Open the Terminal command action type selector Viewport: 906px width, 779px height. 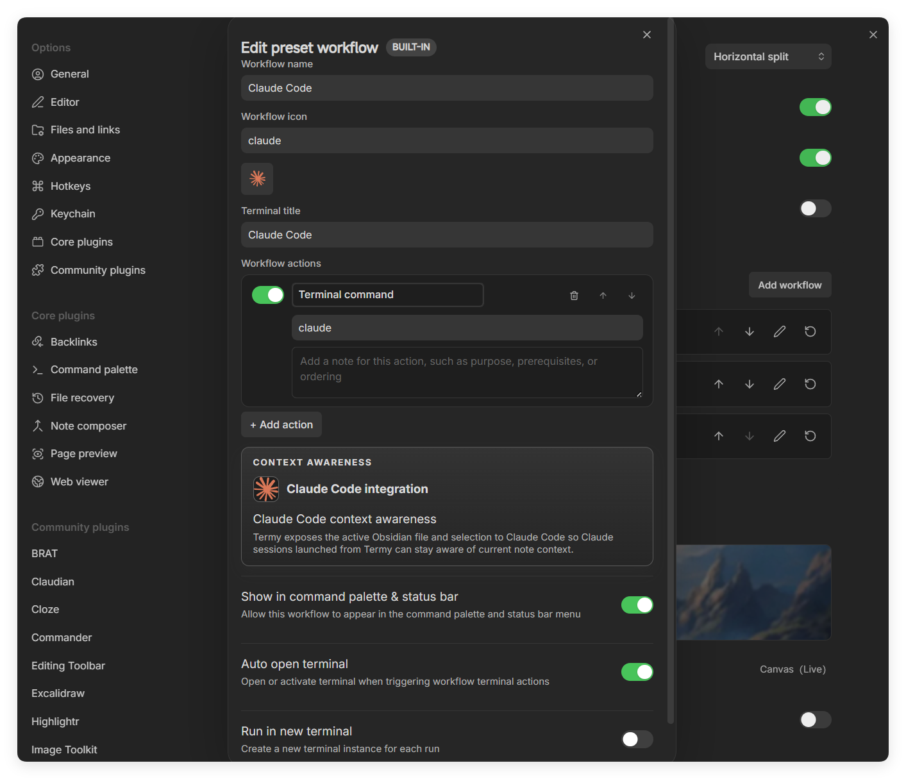388,295
